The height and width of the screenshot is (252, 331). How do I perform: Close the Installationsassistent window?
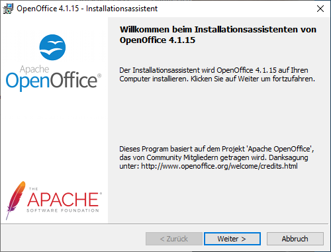320,9
